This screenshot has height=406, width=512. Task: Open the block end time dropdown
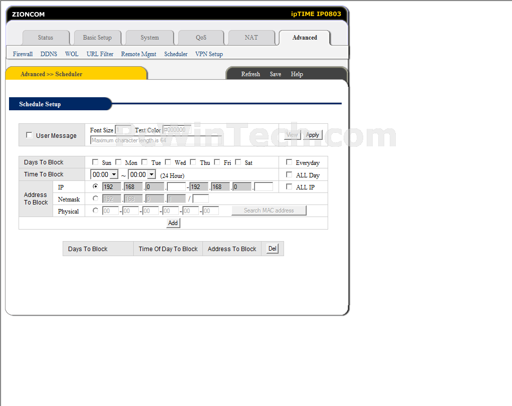click(x=142, y=174)
